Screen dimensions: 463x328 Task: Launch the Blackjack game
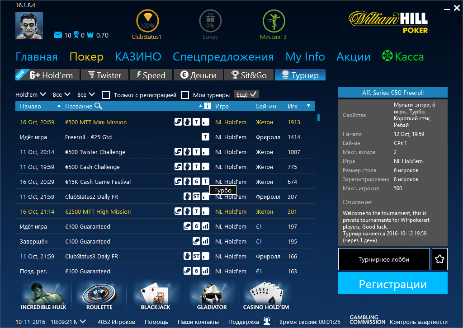pyautogui.click(x=156, y=296)
